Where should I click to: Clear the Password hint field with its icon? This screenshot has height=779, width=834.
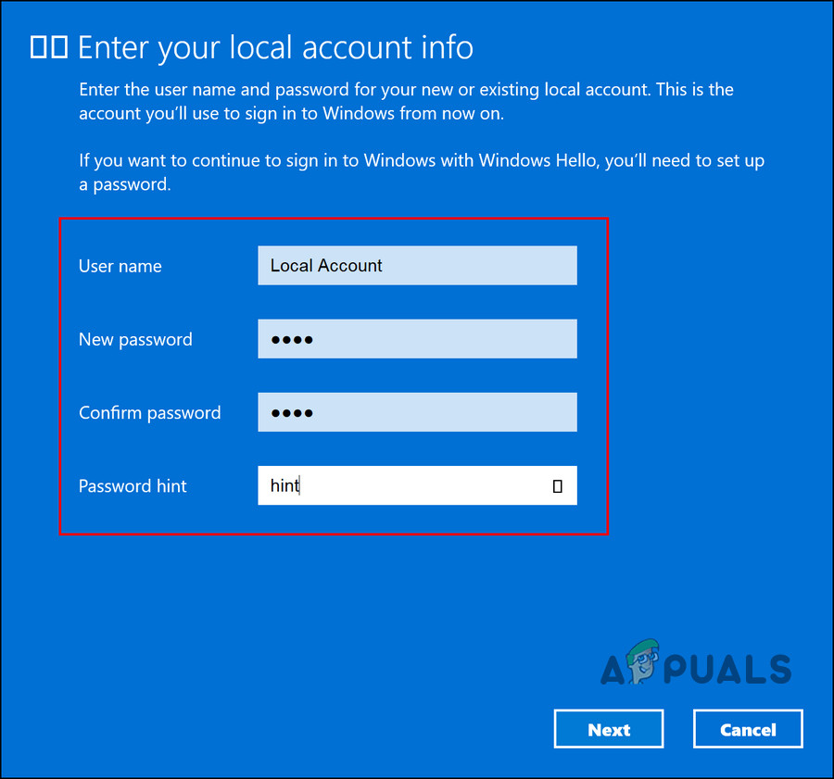point(557,486)
